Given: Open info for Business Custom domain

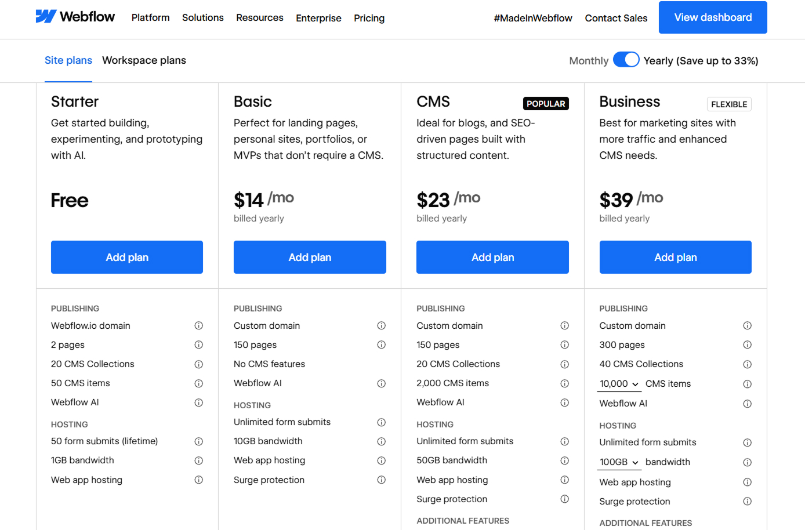Looking at the screenshot, I should click(748, 326).
